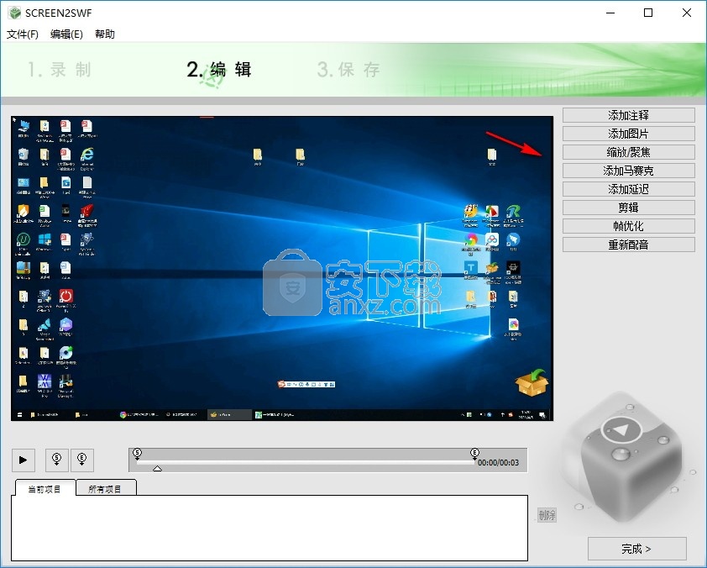This screenshot has width=707, height=568.
Task: Click the empty project items list box
Action: [x=270, y=529]
